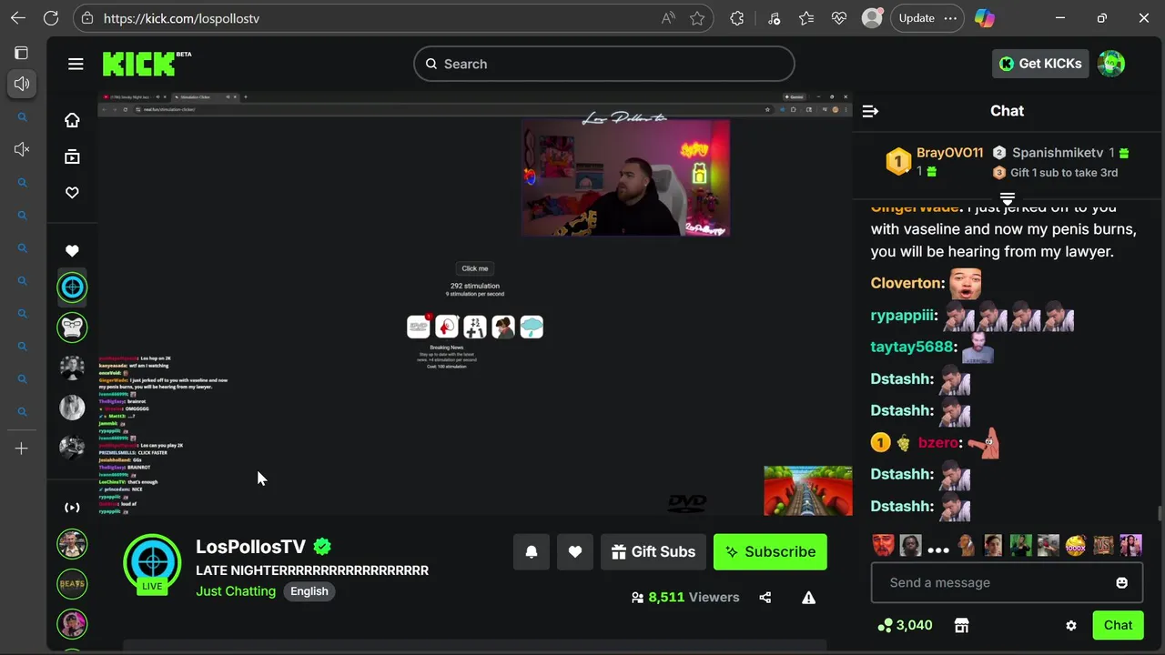
Task: Insert the VS frame emote
Action: pos(1103,546)
